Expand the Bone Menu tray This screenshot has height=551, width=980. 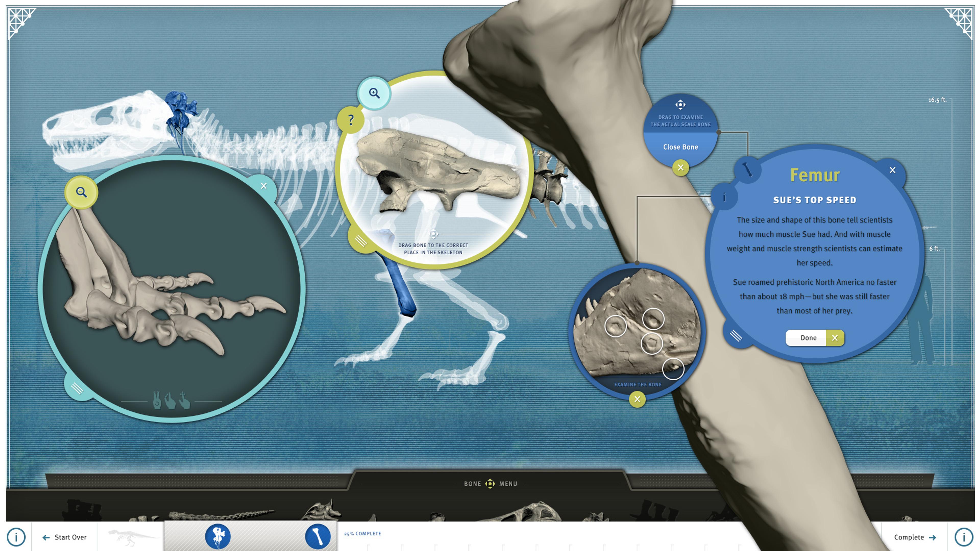pos(490,483)
